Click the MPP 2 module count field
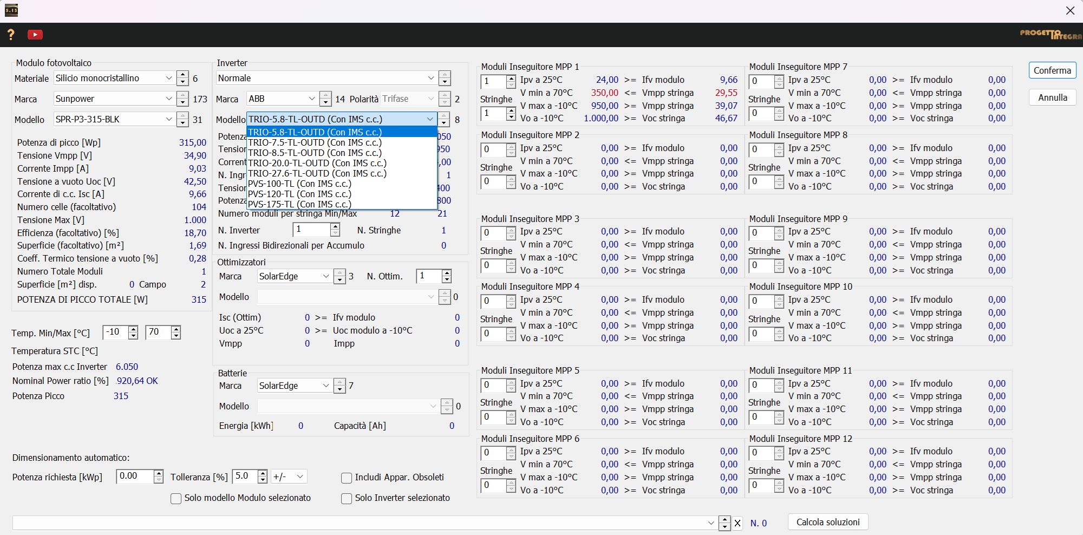Screen dimensions: 1083x535 pyautogui.click(x=494, y=149)
